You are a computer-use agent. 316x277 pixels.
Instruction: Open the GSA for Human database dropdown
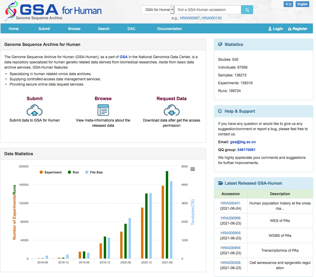pyautogui.click(x=158, y=10)
